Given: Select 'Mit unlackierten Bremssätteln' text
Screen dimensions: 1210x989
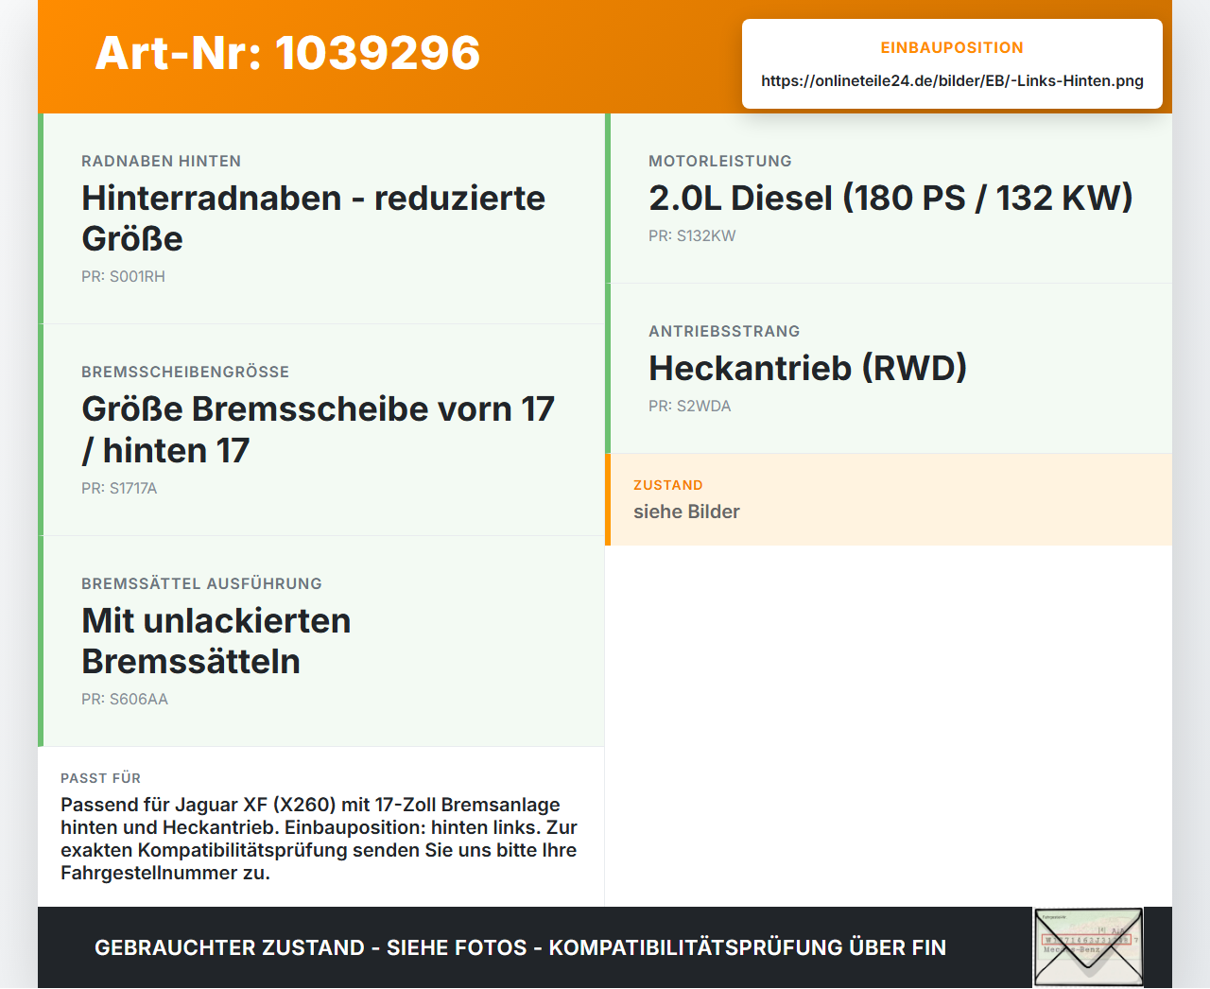Looking at the screenshot, I should coord(216,641).
